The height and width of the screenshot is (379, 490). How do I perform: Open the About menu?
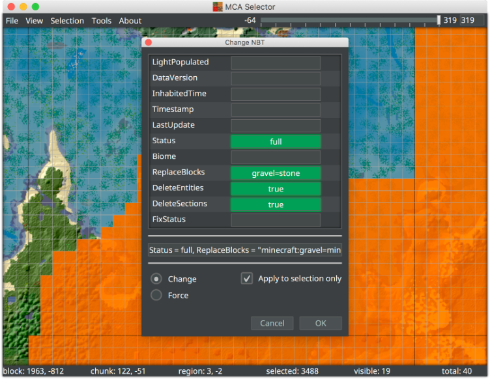pos(130,21)
